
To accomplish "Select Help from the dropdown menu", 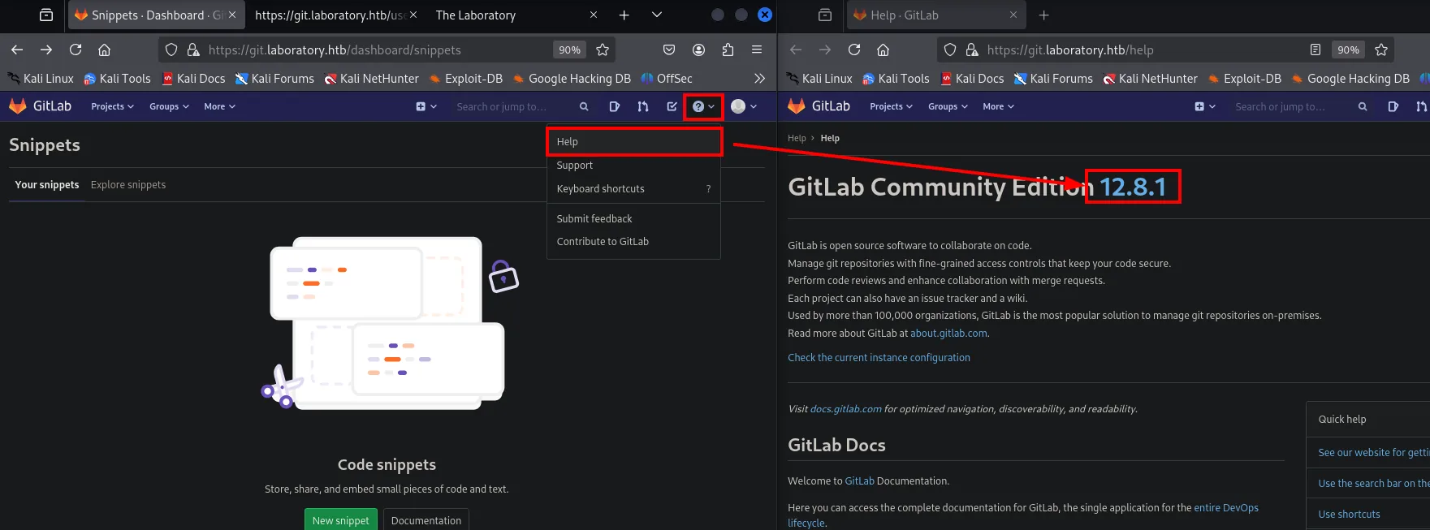I will coord(633,141).
